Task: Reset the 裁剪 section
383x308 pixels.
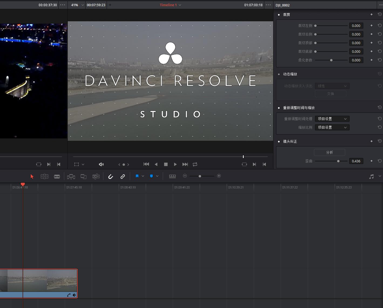Action: [379, 14]
